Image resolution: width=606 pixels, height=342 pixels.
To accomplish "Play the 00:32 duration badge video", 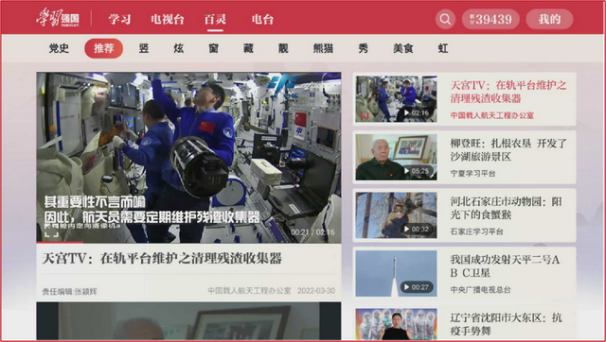I will [x=417, y=229].
